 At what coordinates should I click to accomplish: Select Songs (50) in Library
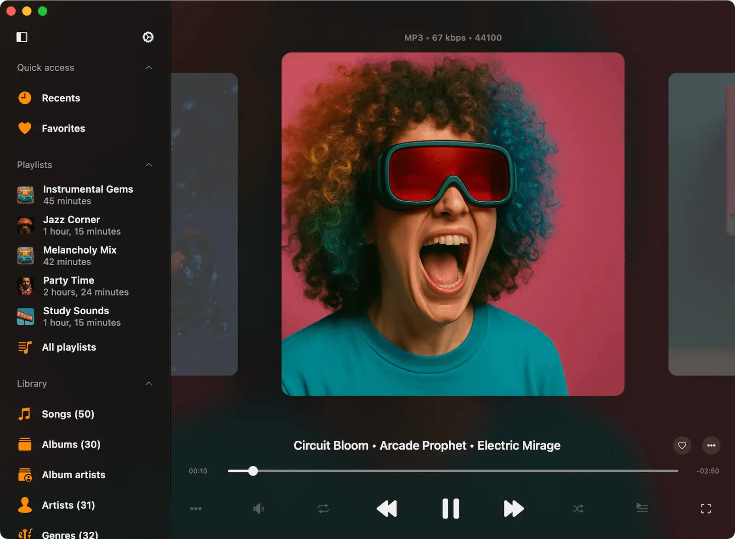pos(68,414)
